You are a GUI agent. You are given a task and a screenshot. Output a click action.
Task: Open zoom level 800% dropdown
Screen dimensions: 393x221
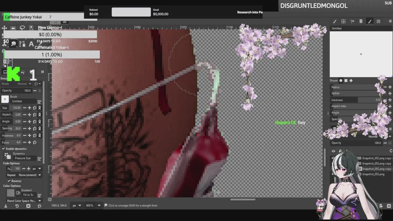click(93, 205)
